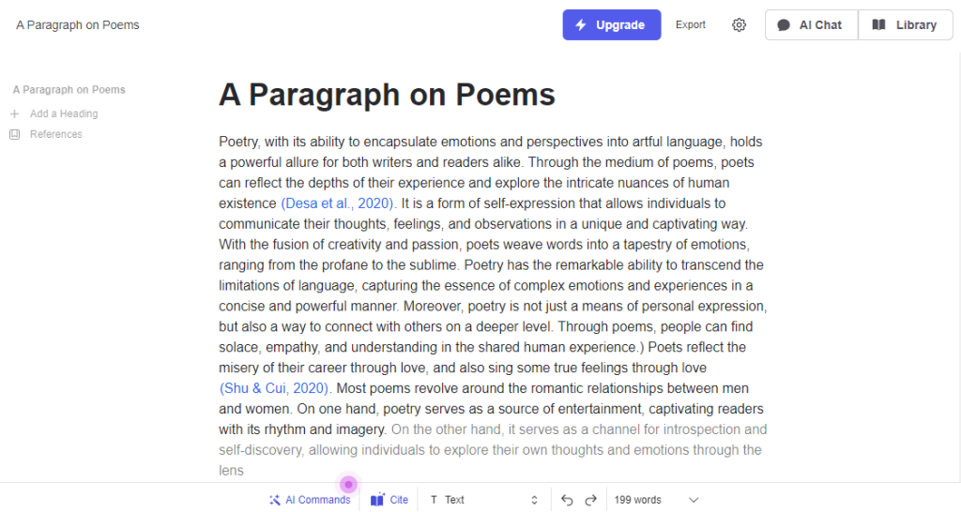The height and width of the screenshot is (512, 961).
Task: Open the Text style dropdown
Action: 483,500
